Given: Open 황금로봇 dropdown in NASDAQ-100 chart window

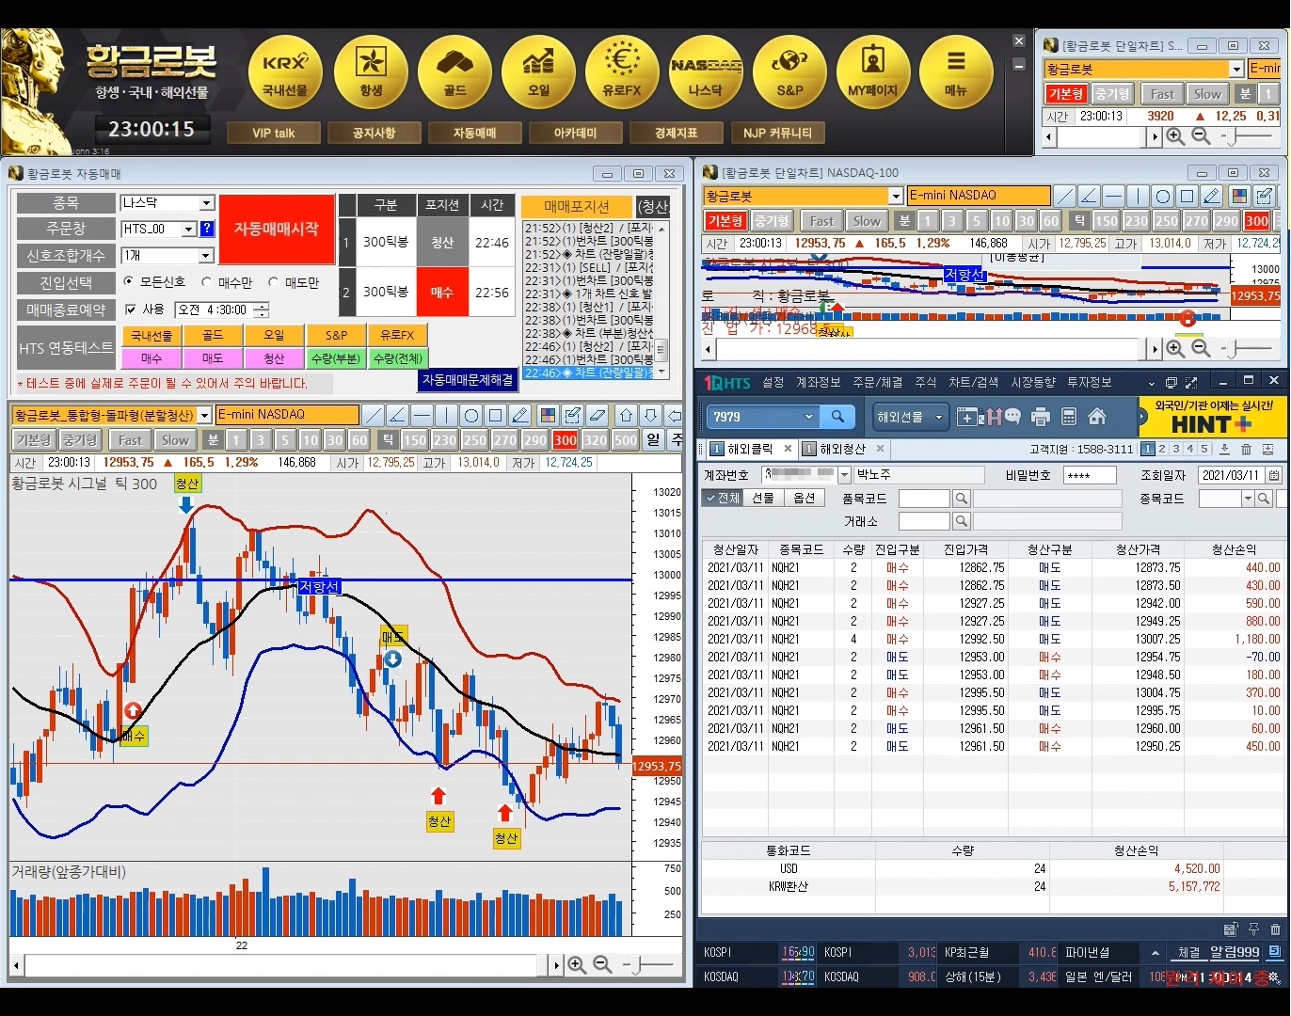Looking at the screenshot, I should [895, 196].
